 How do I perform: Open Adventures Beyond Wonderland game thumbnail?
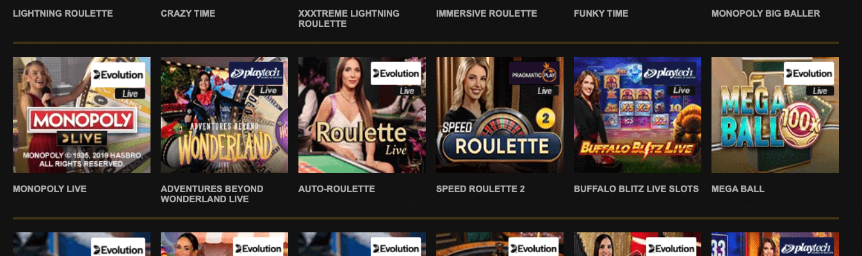click(224, 115)
